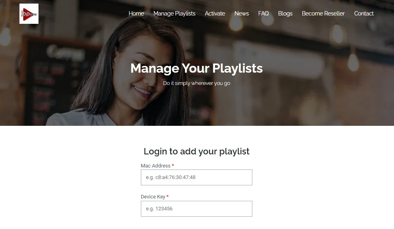Open the FAQ page
Viewport: 394px width, 229px height.
pyautogui.click(x=263, y=13)
